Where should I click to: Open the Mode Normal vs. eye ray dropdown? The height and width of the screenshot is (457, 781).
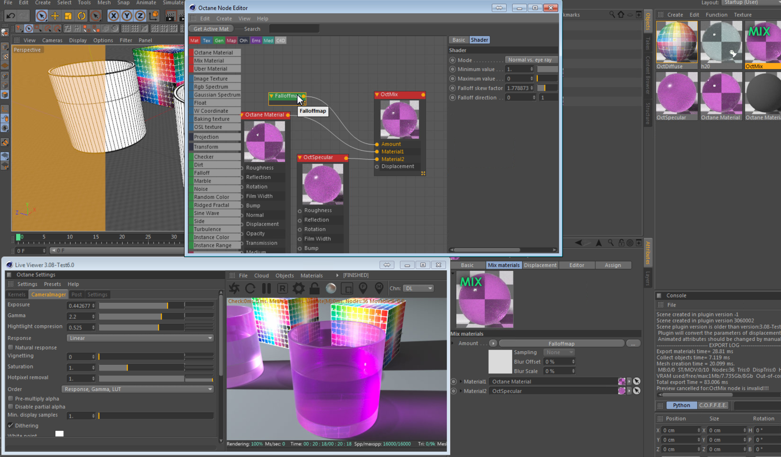click(531, 60)
